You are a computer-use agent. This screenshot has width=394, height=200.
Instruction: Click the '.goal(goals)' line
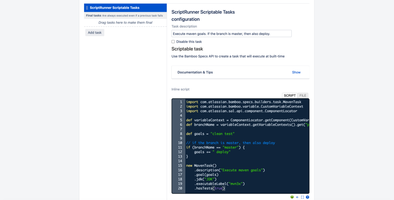pos(206,175)
